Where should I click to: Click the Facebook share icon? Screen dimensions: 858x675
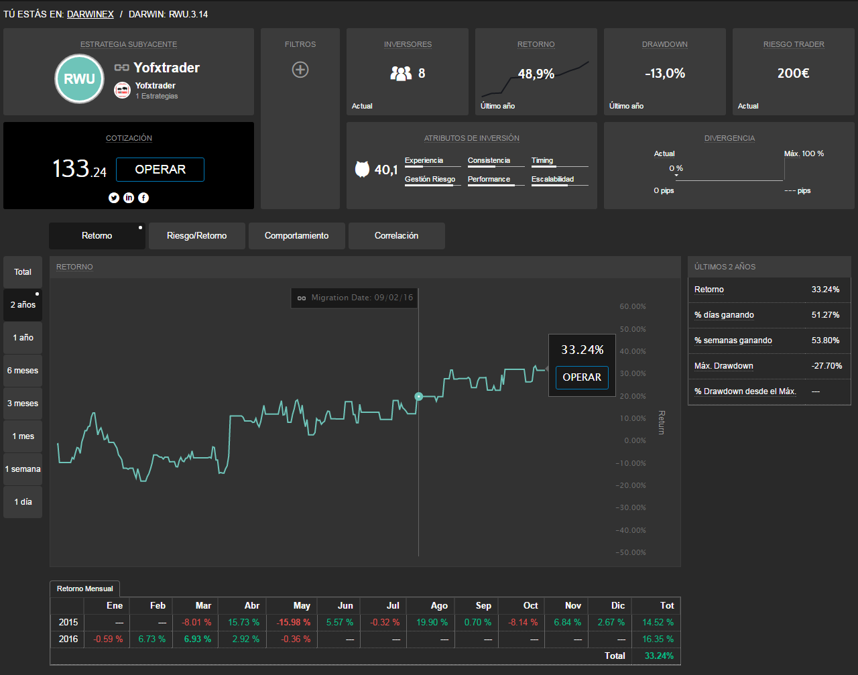(x=143, y=198)
